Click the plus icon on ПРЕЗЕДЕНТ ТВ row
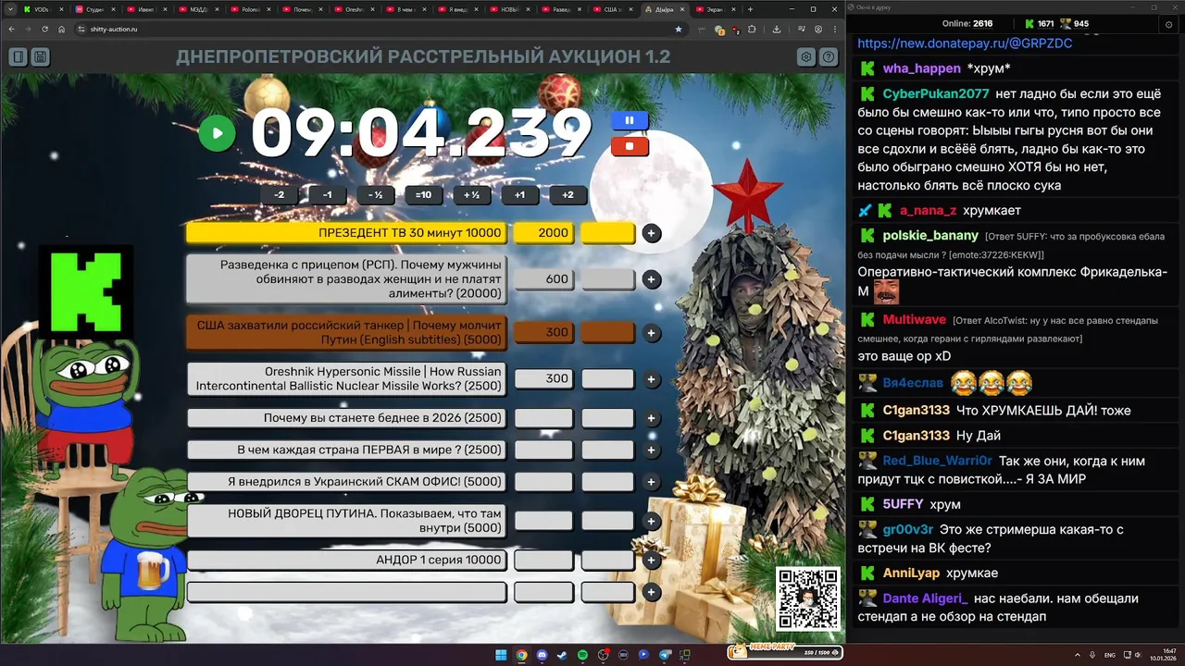The width and height of the screenshot is (1185, 666). pos(652,233)
